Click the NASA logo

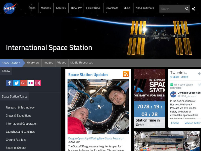10,8
